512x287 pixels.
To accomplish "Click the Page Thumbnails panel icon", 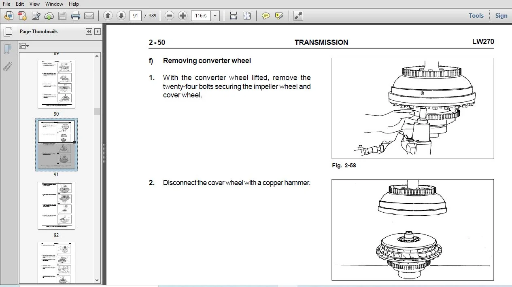I will (7, 32).
